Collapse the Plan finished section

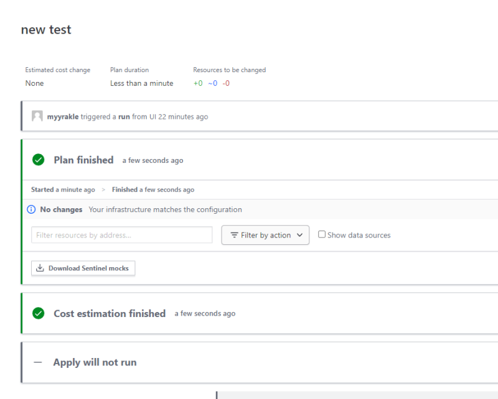83,160
